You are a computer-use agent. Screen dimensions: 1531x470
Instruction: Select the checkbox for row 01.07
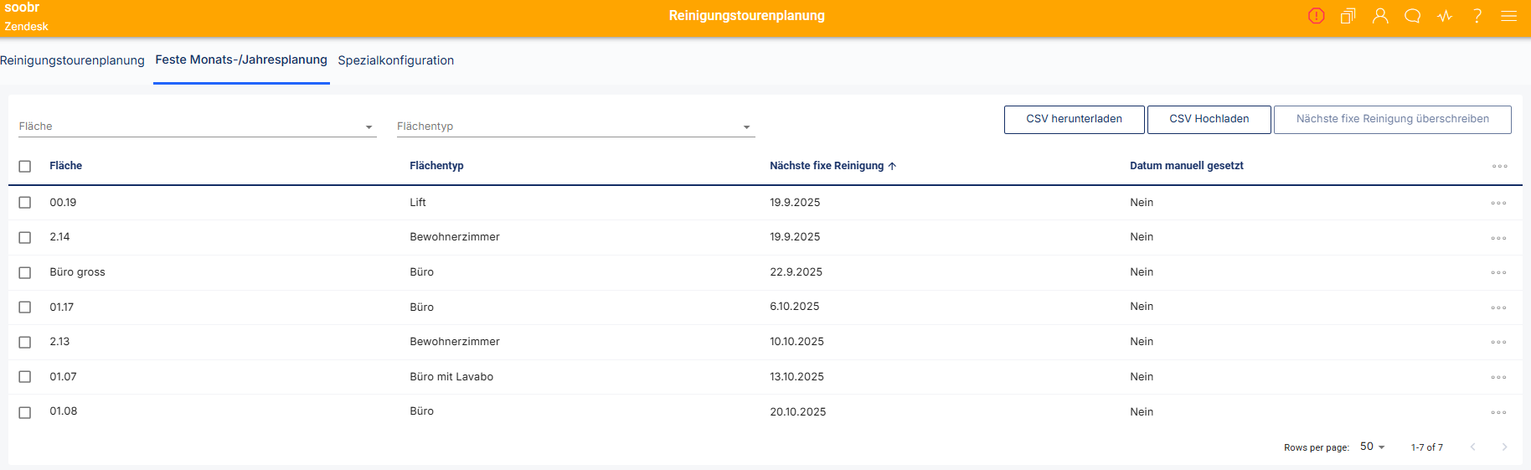(x=25, y=377)
